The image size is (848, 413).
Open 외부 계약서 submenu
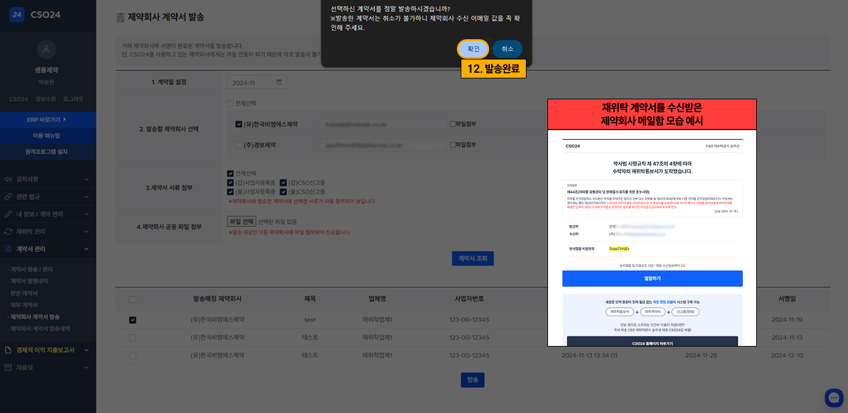coord(23,305)
